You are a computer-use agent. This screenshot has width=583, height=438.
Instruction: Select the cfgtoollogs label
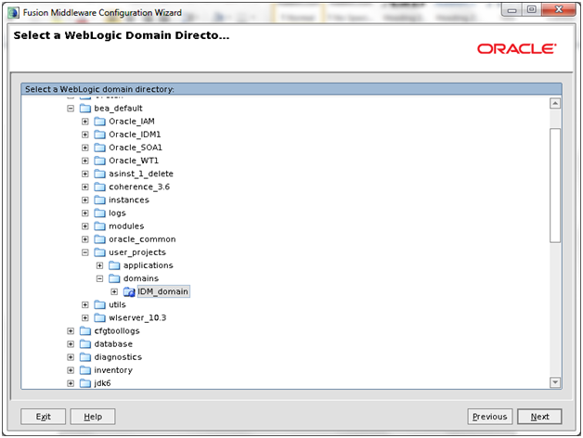[117, 331]
